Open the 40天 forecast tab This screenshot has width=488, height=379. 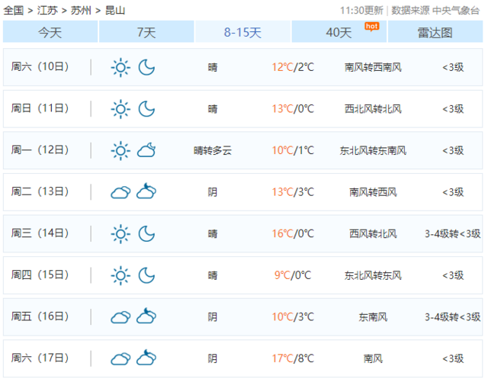pos(339,32)
